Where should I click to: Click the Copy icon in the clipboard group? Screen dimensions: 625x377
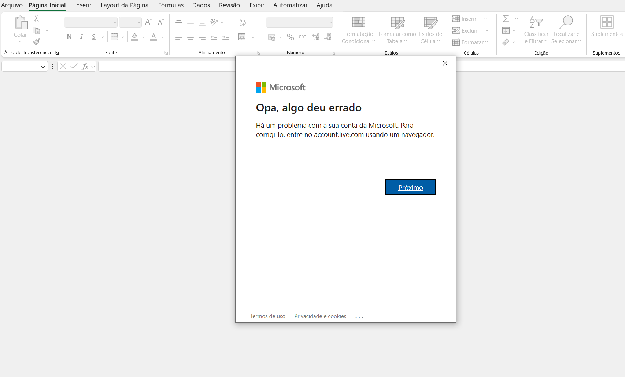tap(36, 30)
